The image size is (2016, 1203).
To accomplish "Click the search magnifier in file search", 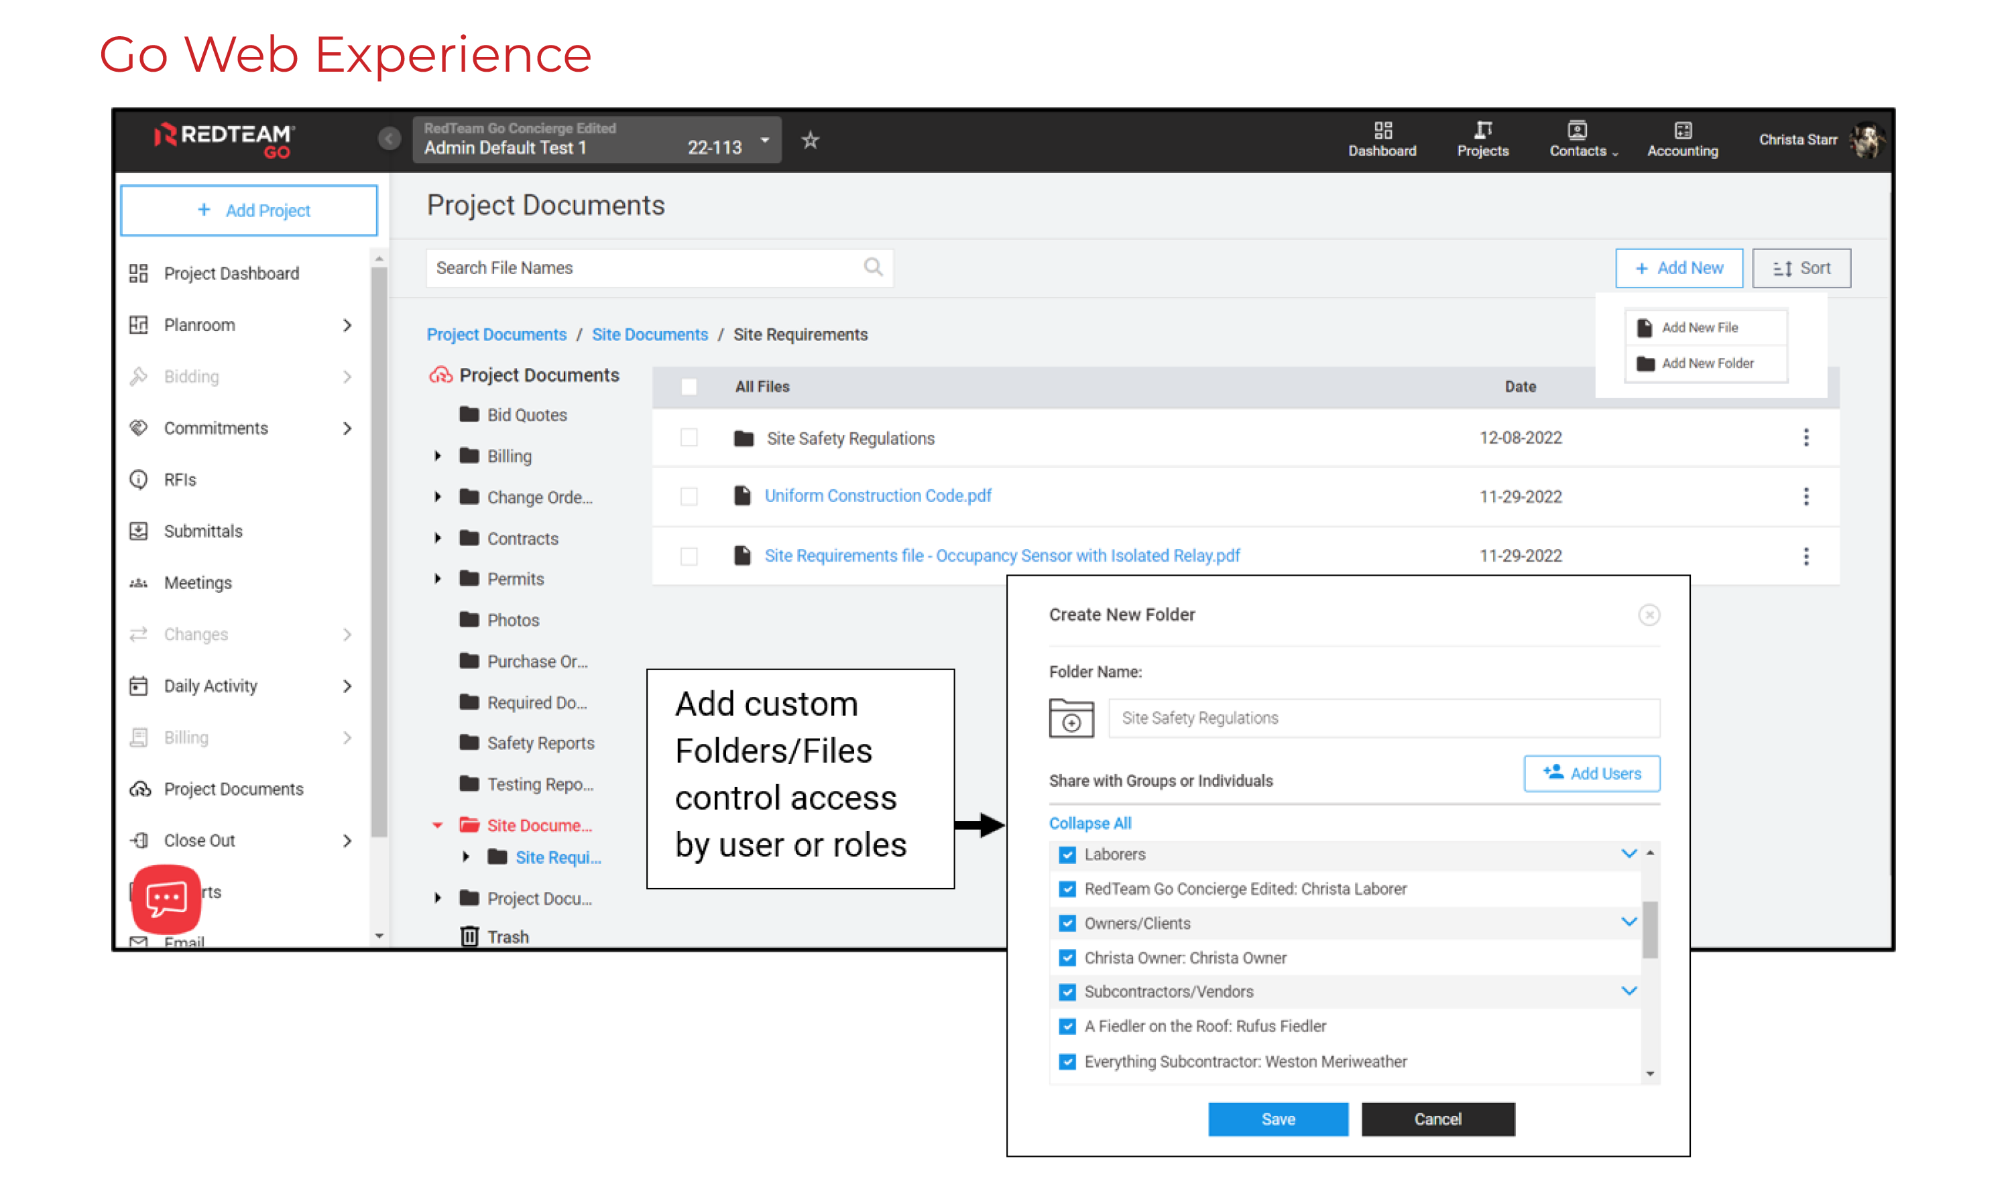I will 873,267.
